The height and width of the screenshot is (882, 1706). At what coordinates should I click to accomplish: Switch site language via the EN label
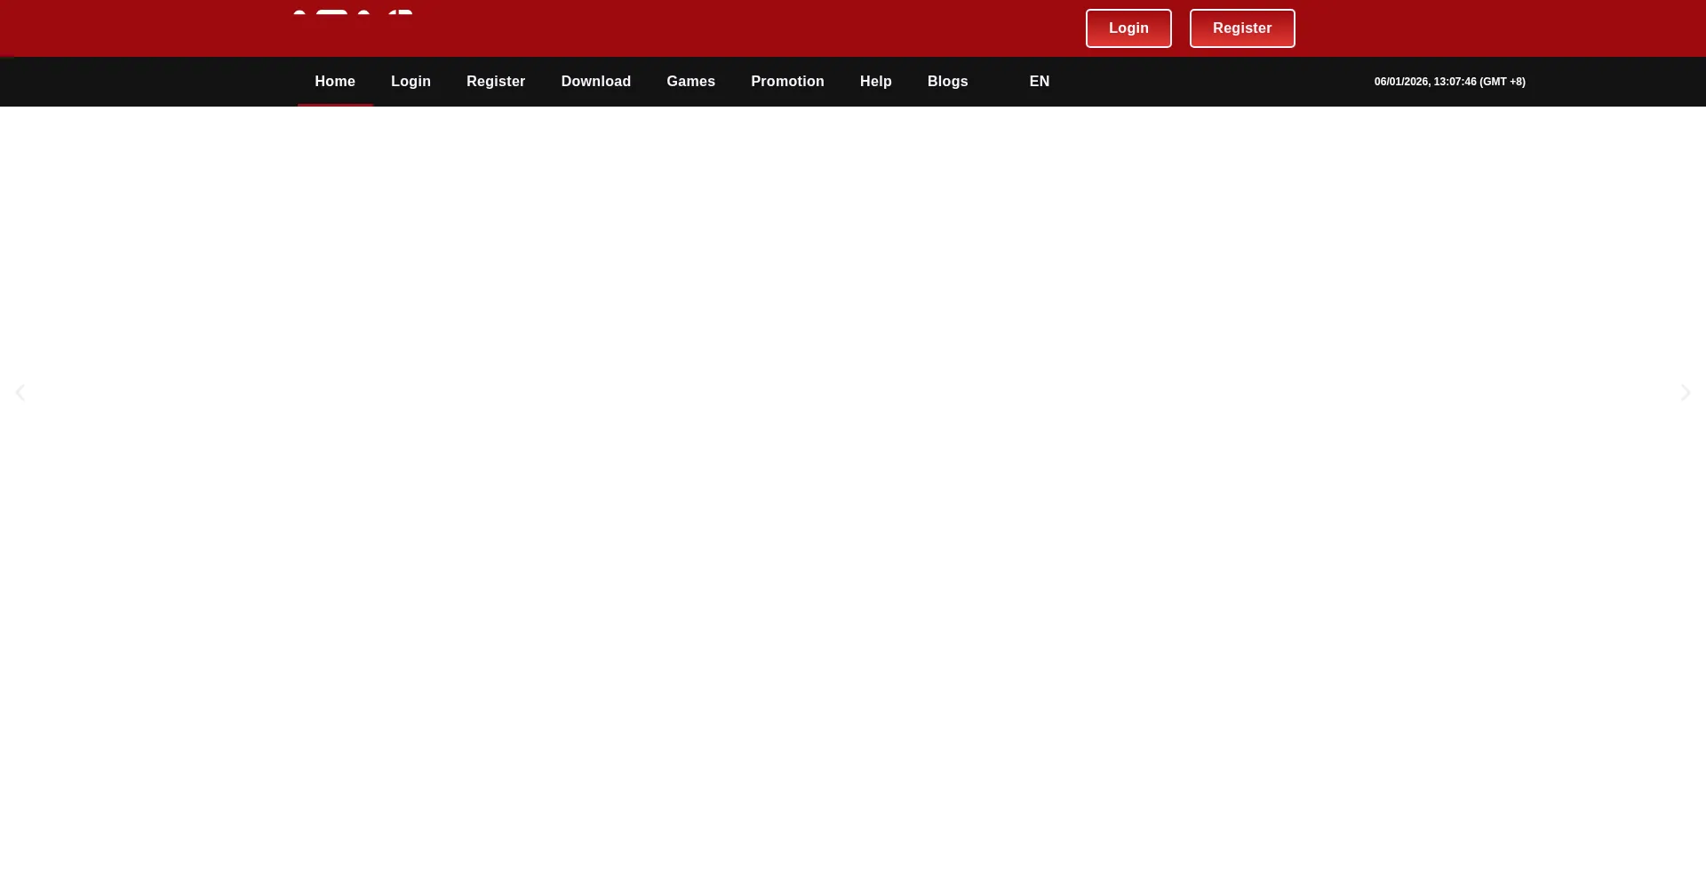1039,82
